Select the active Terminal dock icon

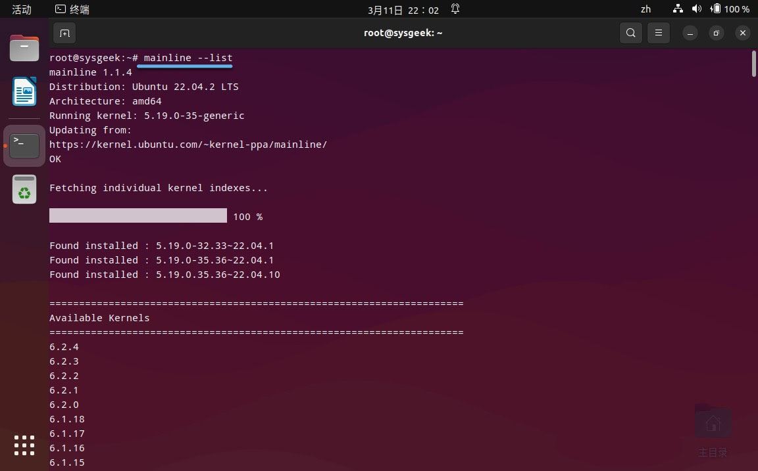point(24,145)
